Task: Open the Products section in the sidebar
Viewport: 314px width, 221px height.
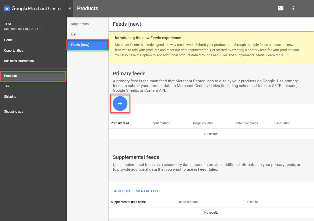Action: point(10,76)
